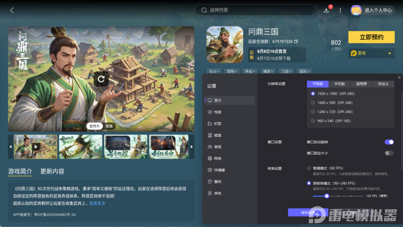
Task: Open 网络 network settings
Action: click(230, 159)
